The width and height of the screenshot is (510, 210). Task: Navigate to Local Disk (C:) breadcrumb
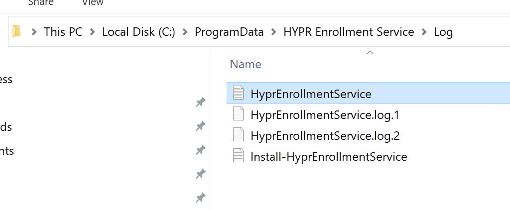click(139, 32)
